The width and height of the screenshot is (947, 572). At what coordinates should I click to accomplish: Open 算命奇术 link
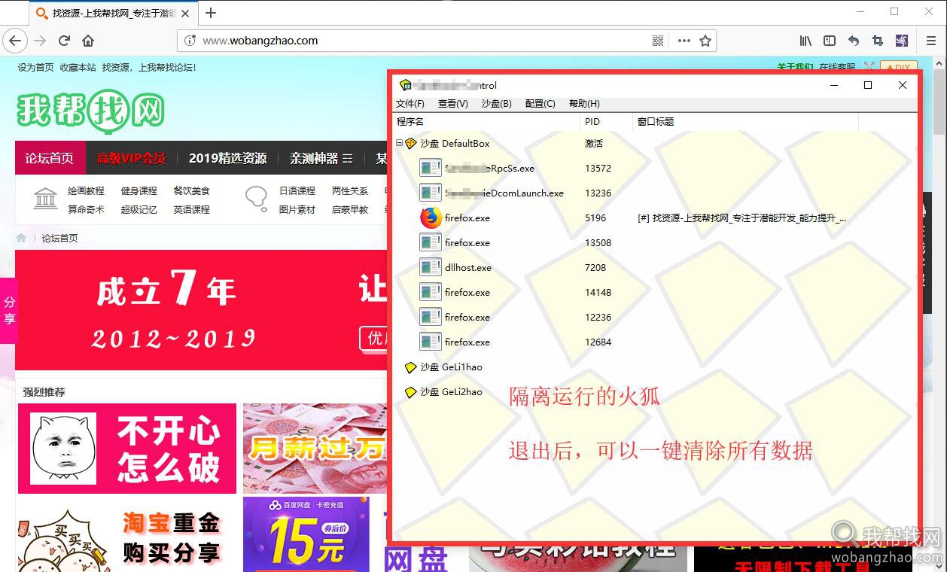pos(86,209)
